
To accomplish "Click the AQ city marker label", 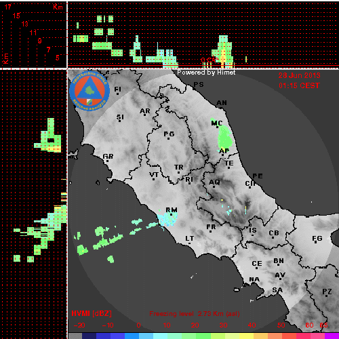I will coord(214,182).
